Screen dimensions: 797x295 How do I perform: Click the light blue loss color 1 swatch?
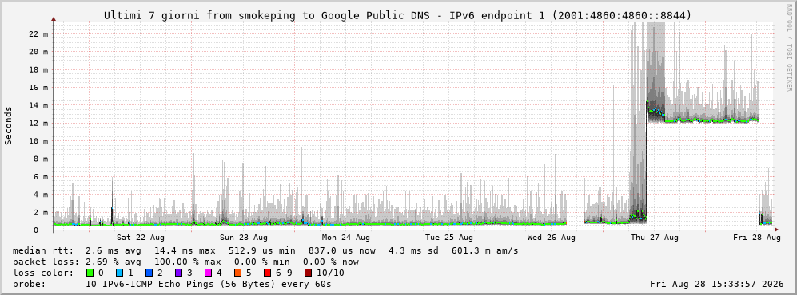click(119, 273)
